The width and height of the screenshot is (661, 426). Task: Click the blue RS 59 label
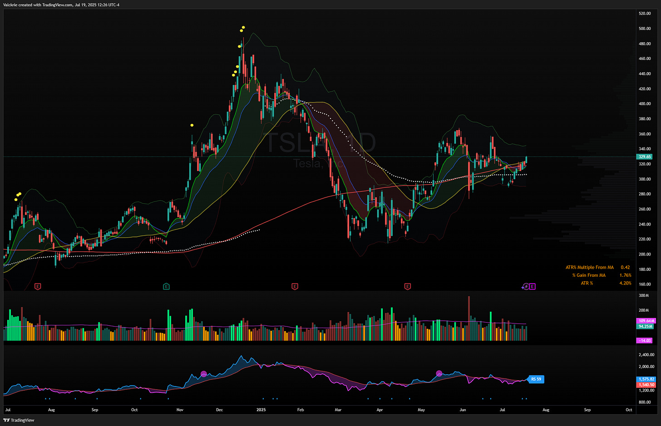(536, 379)
